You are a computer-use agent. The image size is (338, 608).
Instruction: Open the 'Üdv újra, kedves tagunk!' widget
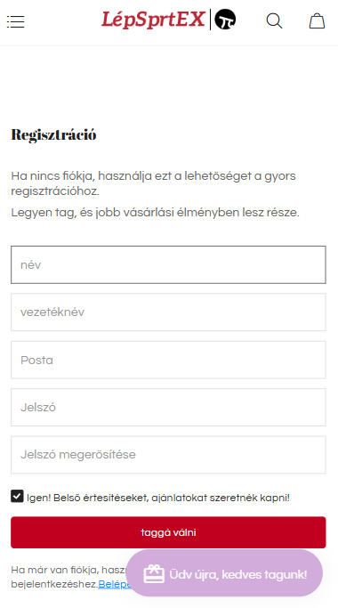224,573
